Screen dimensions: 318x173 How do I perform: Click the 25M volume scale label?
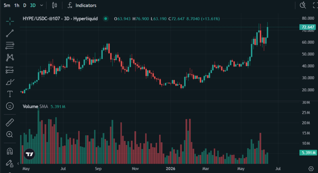coord(306,113)
